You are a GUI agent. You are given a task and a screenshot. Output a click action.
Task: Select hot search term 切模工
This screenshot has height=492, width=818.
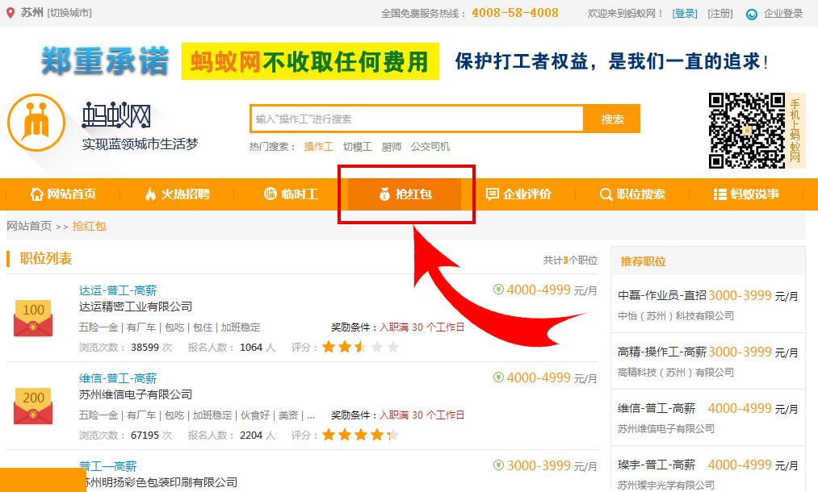click(358, 147)
